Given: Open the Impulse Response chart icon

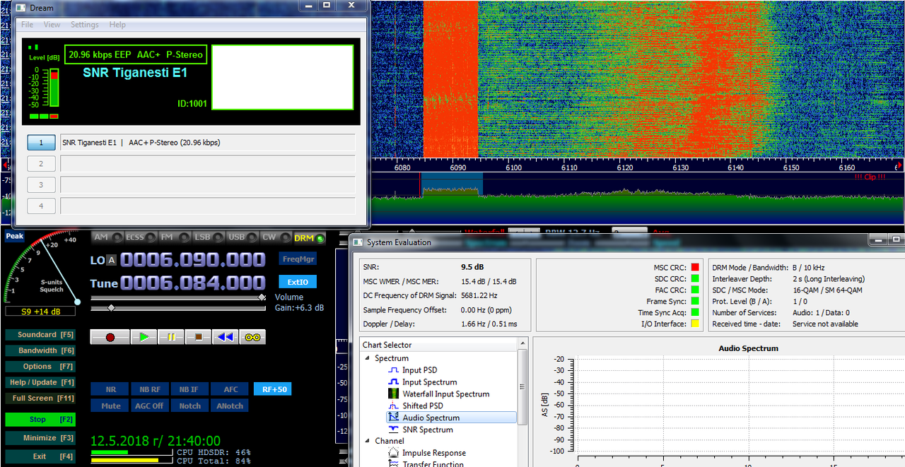Looking at the screenshot, I should [394, 453].
